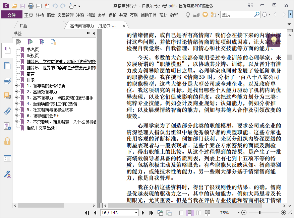This screenshot has width=294, height=218.
Task: Open search settings gear dropdown
Action: coord(266,14)
